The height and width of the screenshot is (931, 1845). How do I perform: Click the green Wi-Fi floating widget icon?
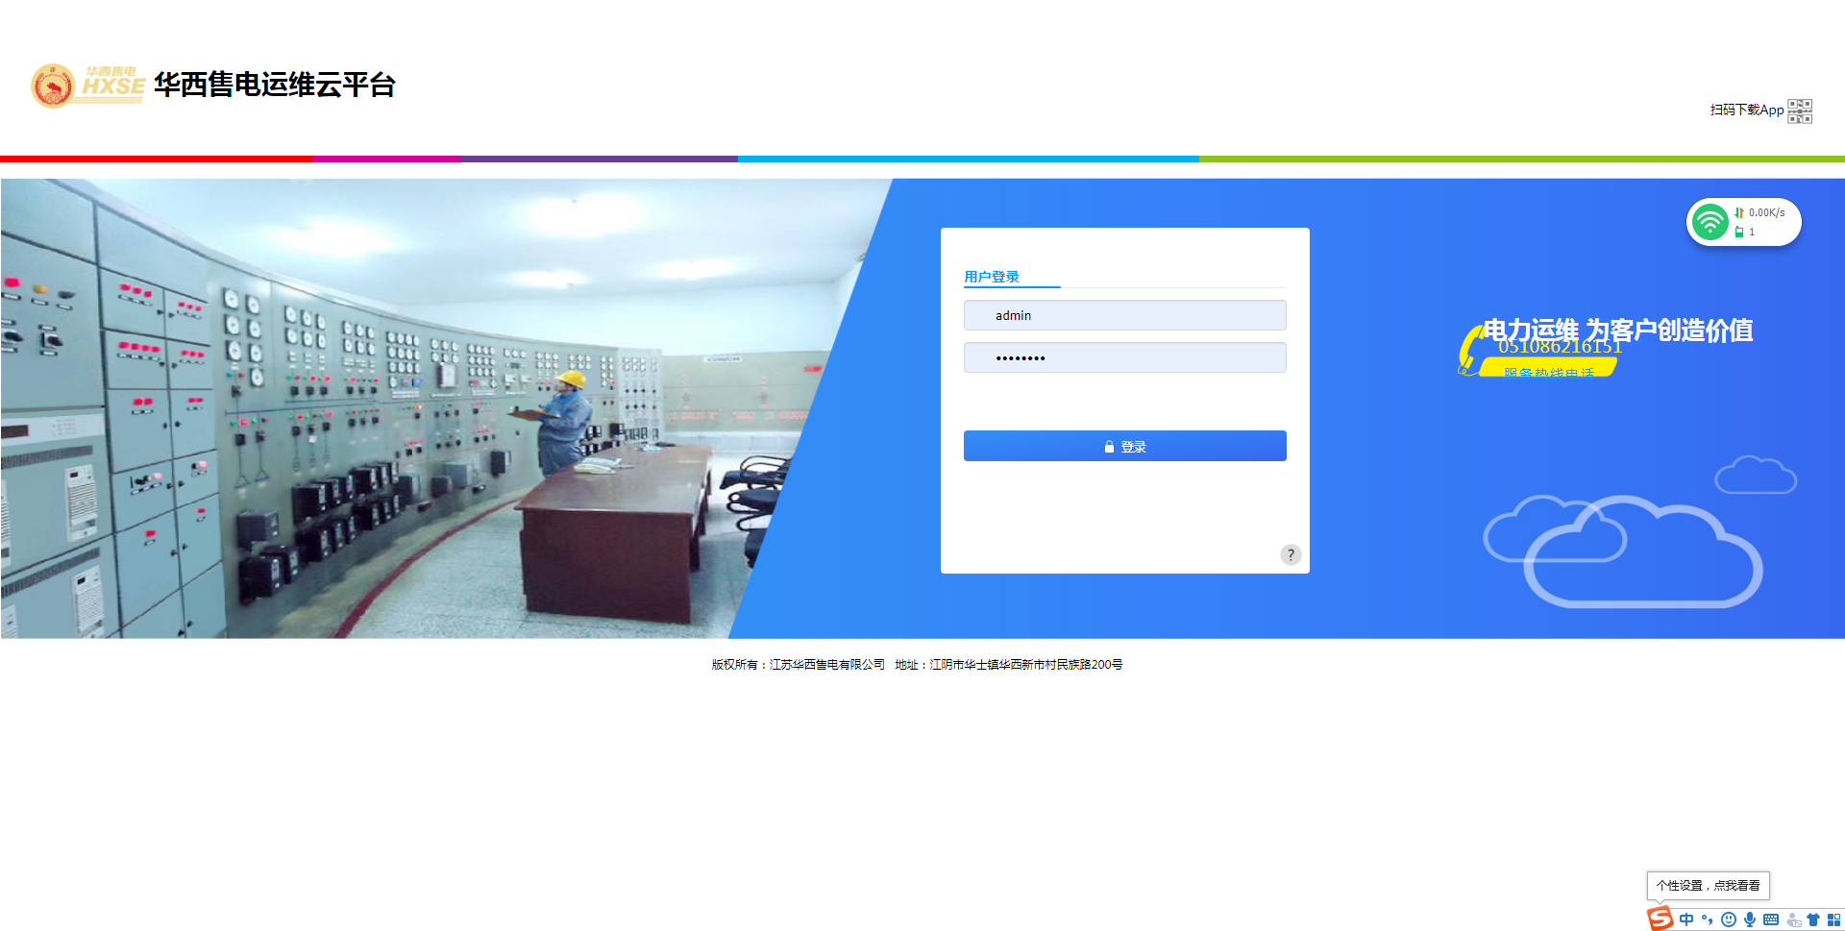pos(1710,222)
